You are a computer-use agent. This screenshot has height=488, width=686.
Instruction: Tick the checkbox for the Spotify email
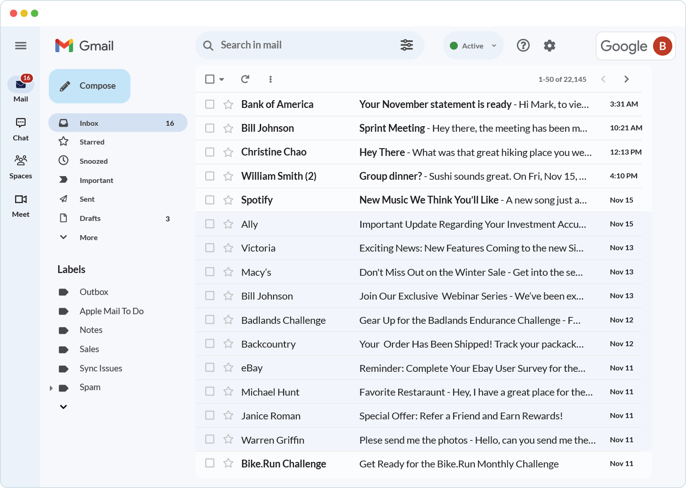(210, 200)
